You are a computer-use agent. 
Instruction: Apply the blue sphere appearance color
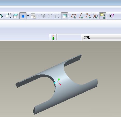(23, 16)
